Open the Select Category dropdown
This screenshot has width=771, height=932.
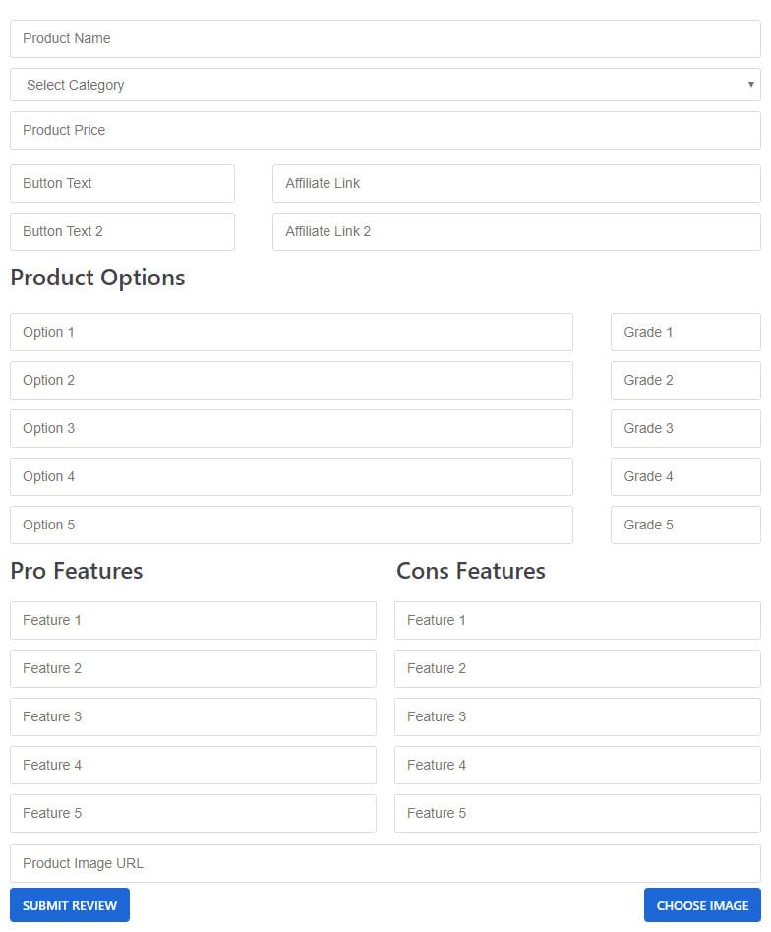click(385, 85)
